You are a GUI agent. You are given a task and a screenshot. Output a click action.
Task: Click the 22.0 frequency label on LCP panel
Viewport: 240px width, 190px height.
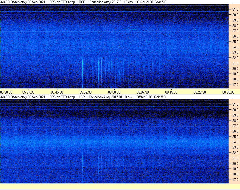(x=235, y=153)
